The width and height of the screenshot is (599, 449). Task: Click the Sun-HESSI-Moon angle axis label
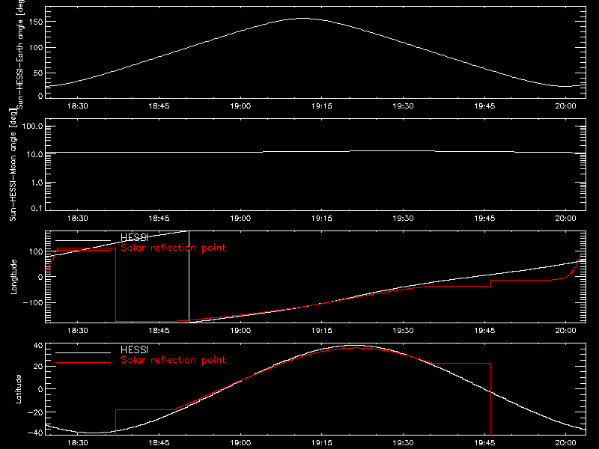click(13, 165)
